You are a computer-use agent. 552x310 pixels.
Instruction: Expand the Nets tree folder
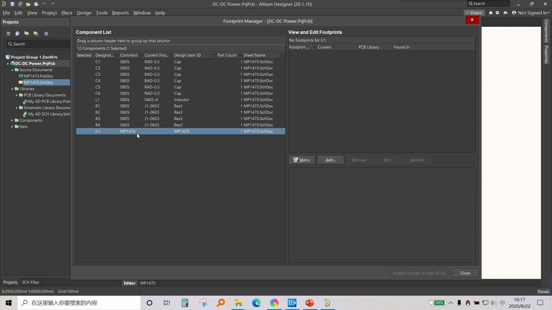12,127
